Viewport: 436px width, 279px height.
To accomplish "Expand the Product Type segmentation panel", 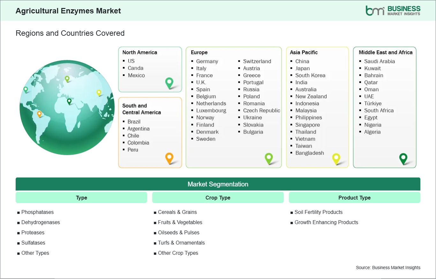I will [354, 198].
